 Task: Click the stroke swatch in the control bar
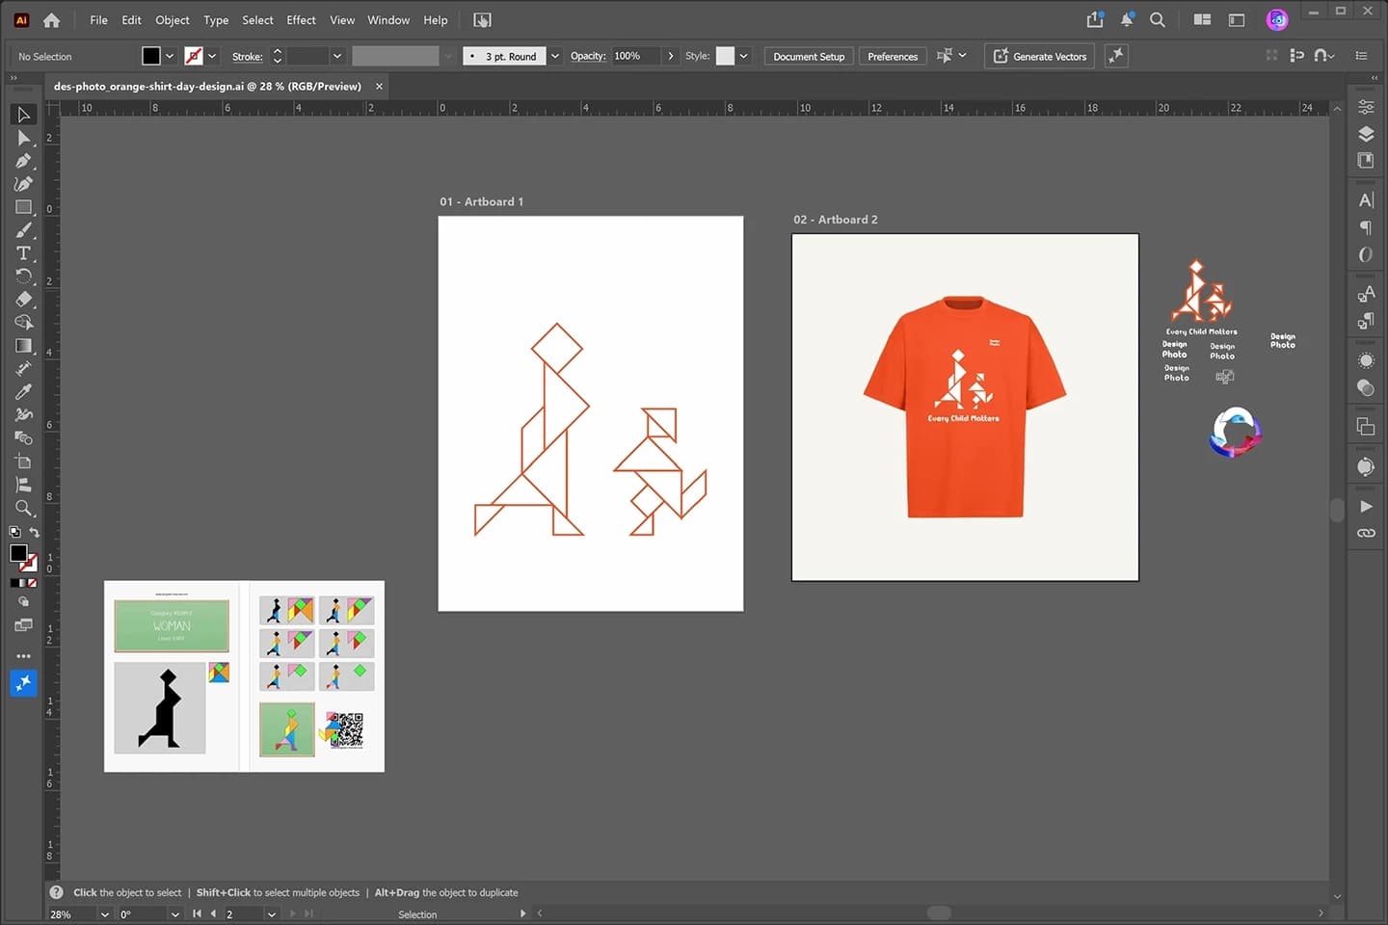[194, 56]
